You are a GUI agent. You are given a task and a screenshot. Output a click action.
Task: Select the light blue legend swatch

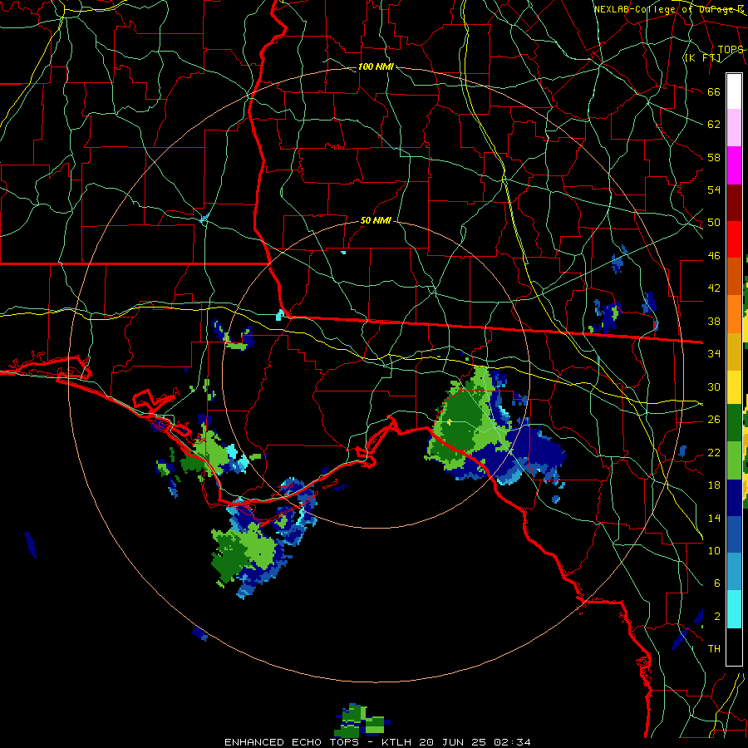coord(734,572)
